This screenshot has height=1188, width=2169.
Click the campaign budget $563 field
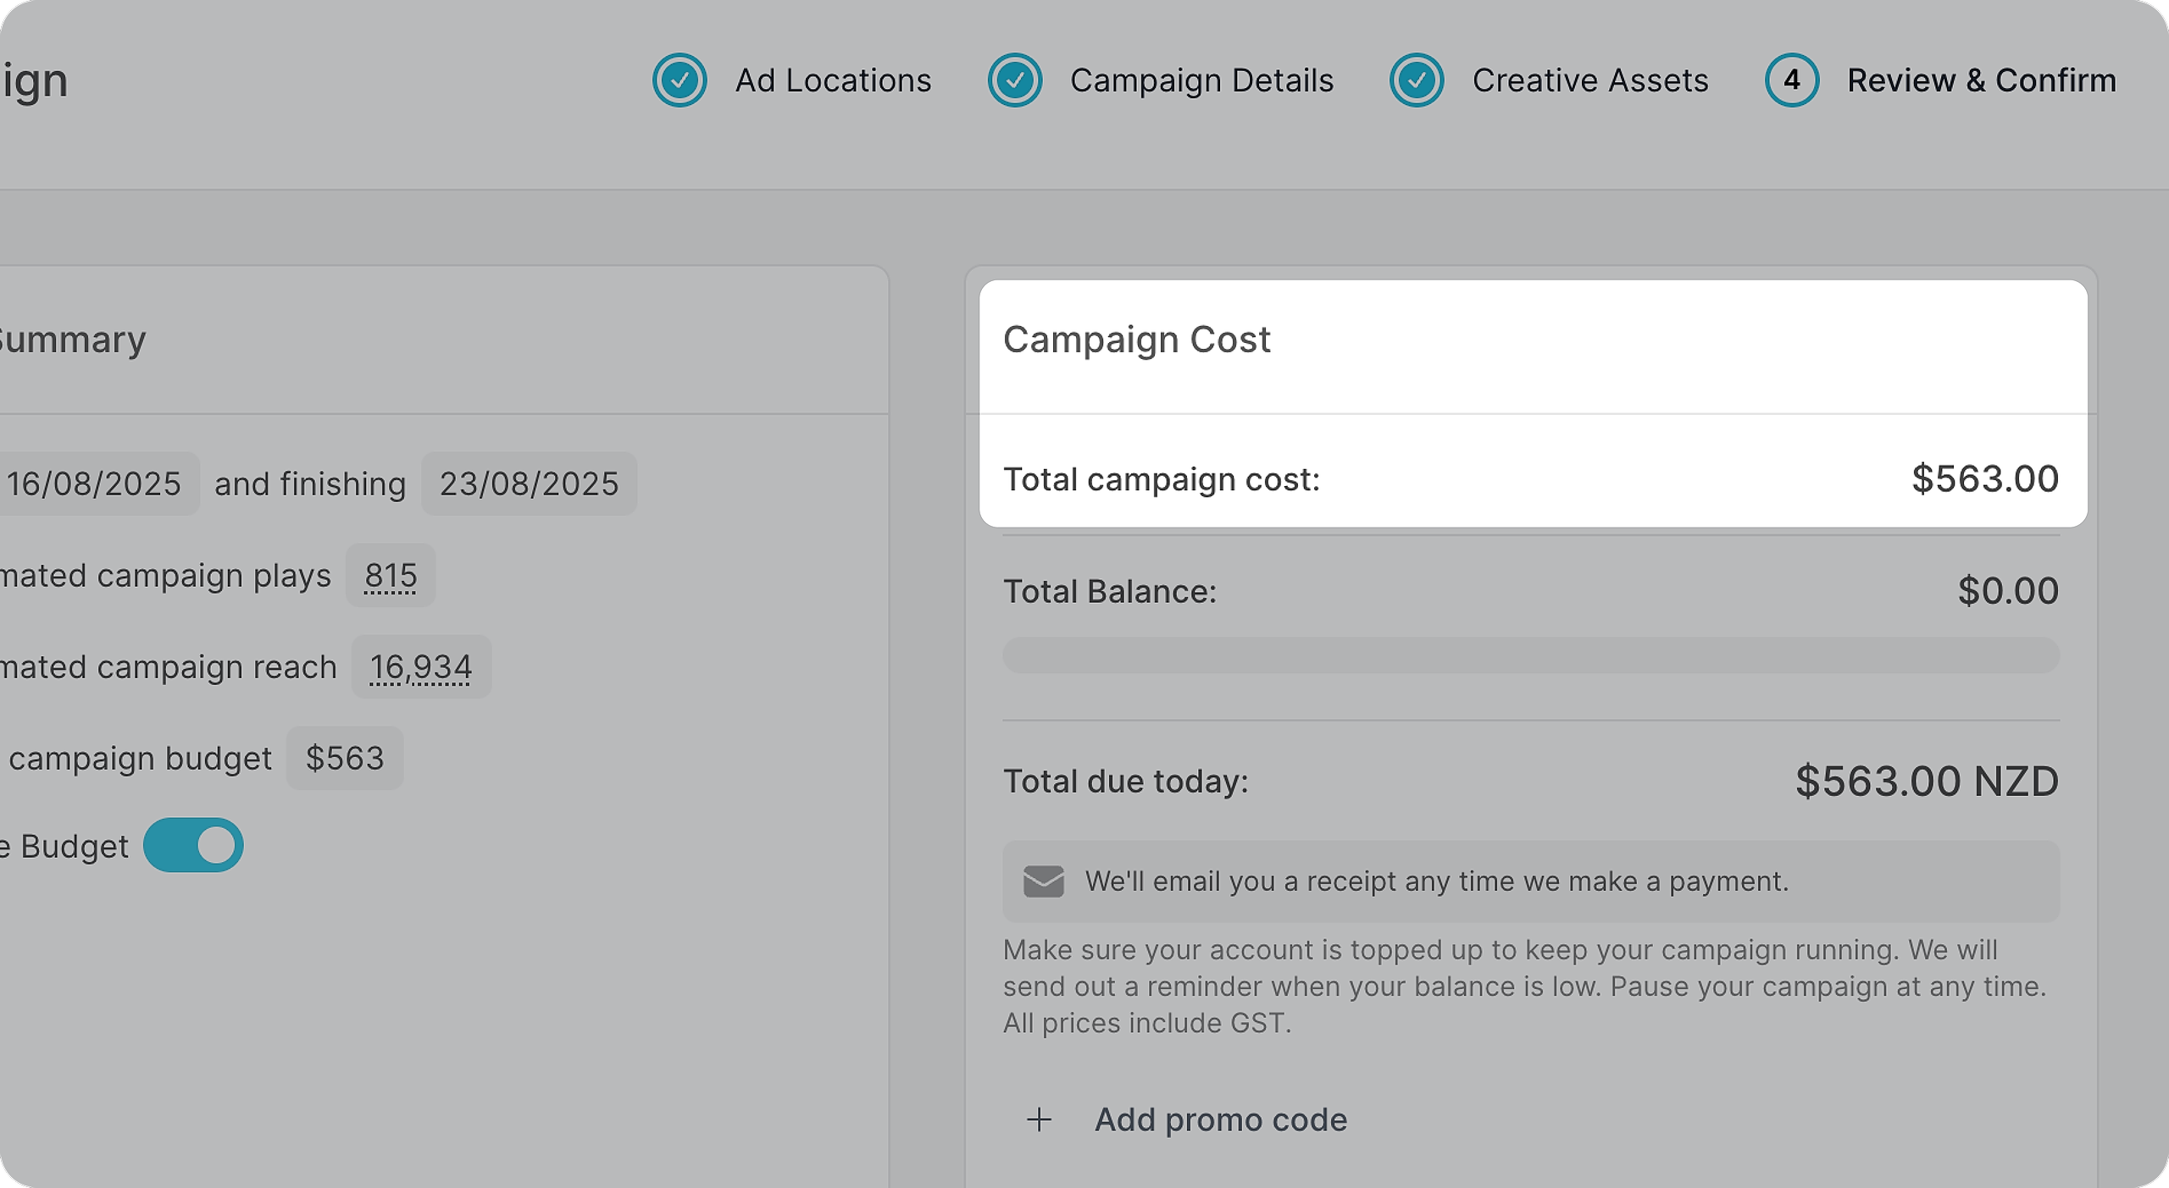[x=345, y=758]
